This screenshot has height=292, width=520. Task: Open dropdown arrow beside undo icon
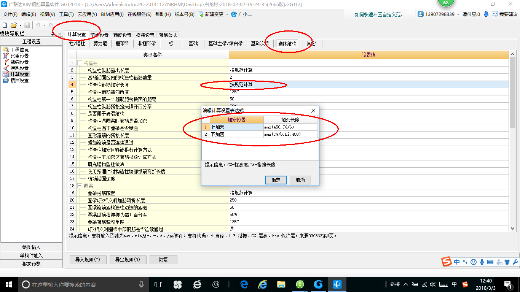pos(44,25)
